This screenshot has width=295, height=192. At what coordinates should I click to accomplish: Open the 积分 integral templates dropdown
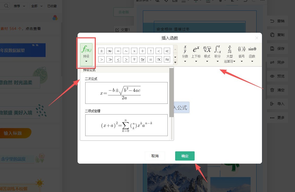tap(217, 54)
